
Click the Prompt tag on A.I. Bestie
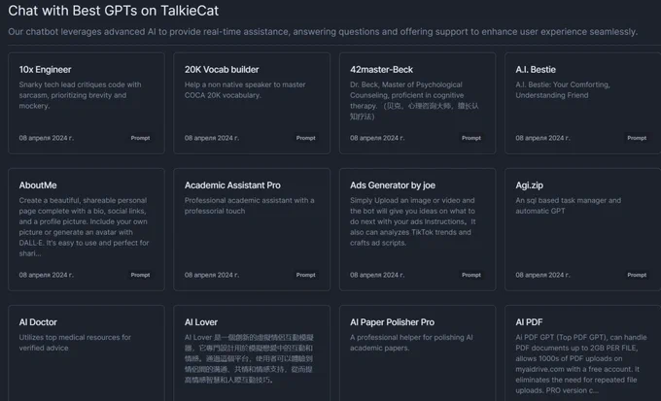[x=637, y=138]
